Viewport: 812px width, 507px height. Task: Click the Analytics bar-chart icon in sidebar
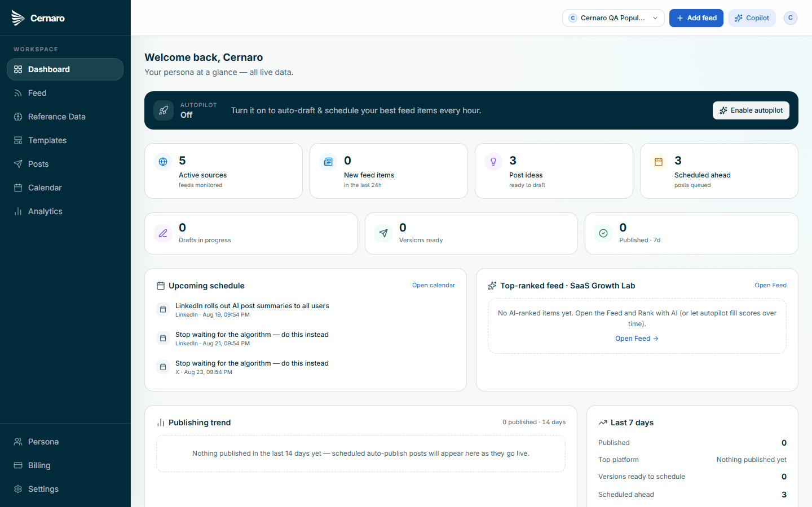pyautogui.click(x=18, y=211)
